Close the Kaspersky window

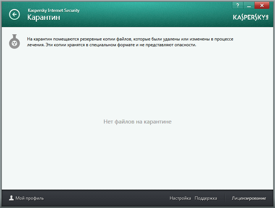pyautogui.click(x=262, y=5)
